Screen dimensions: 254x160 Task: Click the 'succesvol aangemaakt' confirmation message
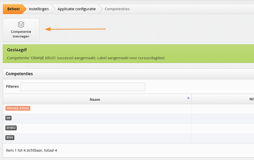pos(86,58)
